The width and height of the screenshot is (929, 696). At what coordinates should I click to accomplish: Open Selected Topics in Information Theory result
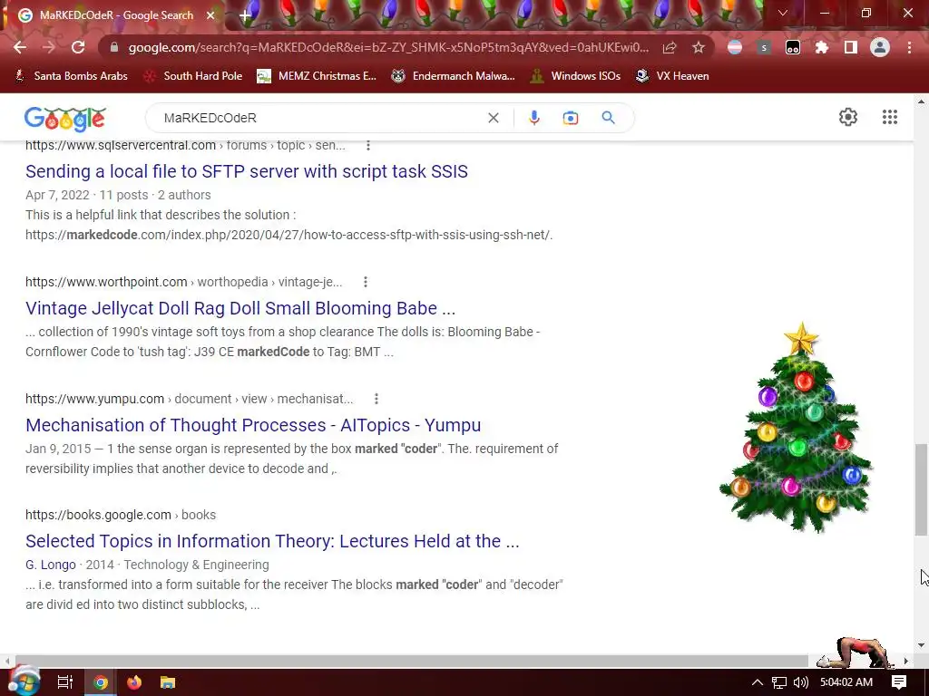click(x=272, y=542)
